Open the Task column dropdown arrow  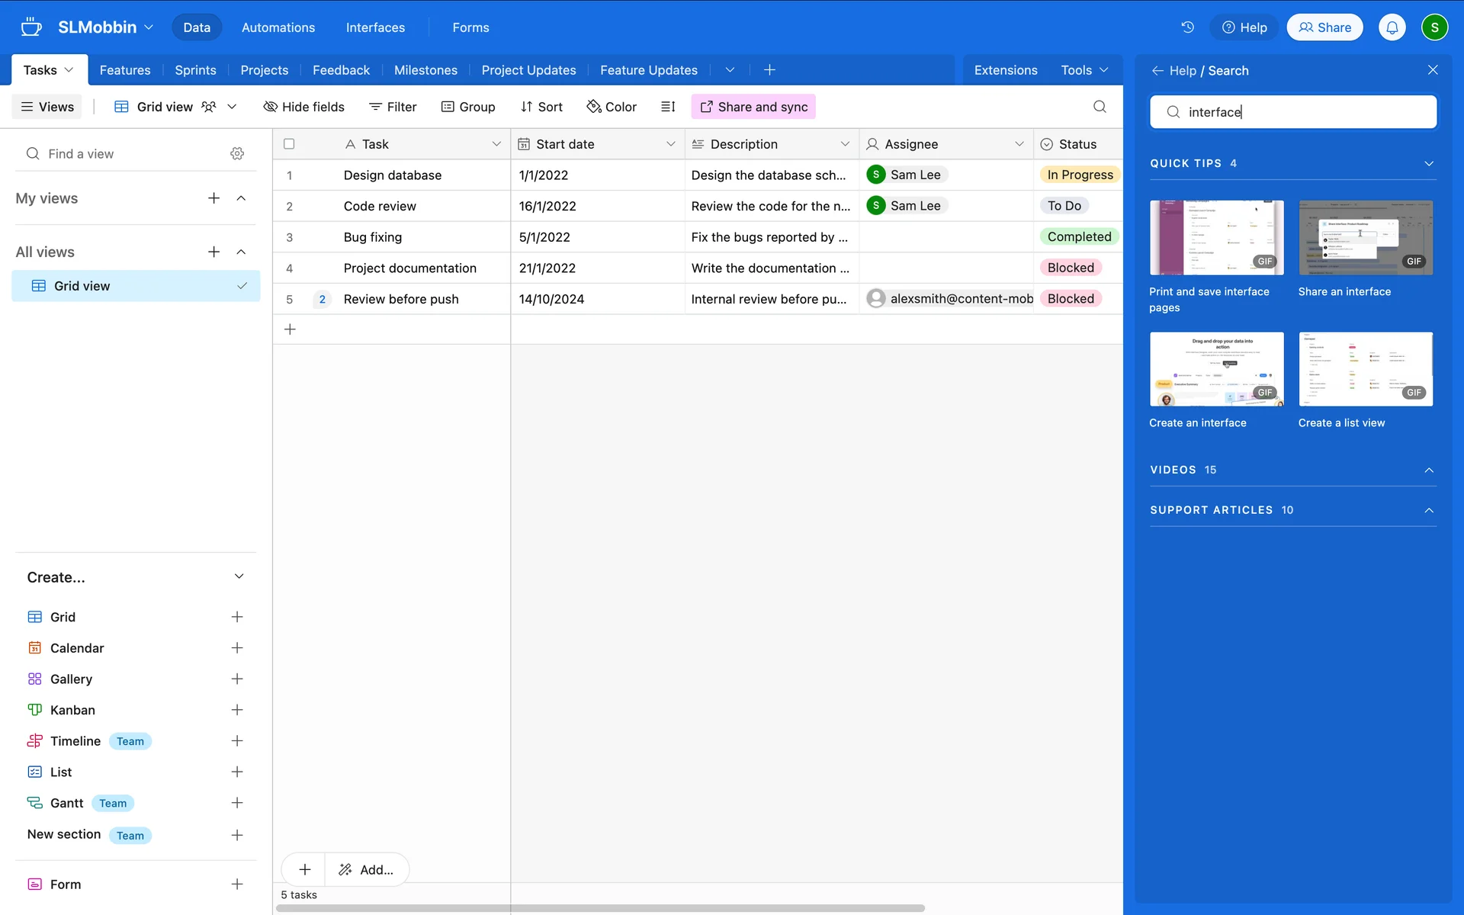click(x=496, y=144)
